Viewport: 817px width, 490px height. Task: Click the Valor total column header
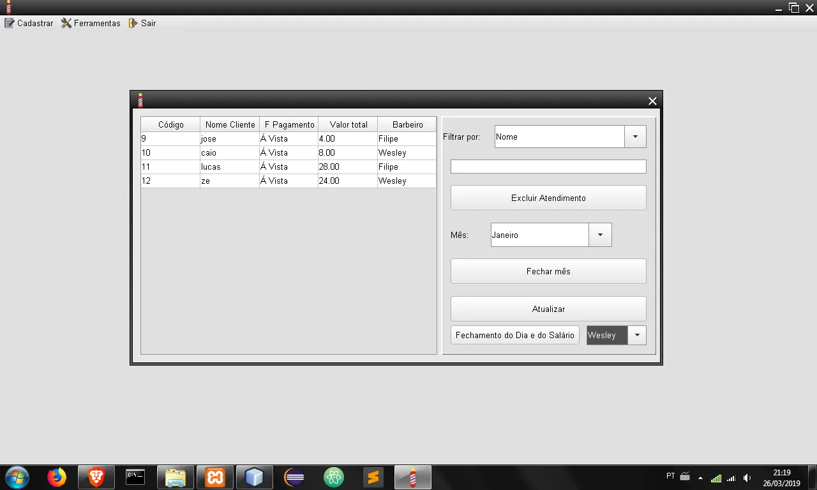point(349,124)
